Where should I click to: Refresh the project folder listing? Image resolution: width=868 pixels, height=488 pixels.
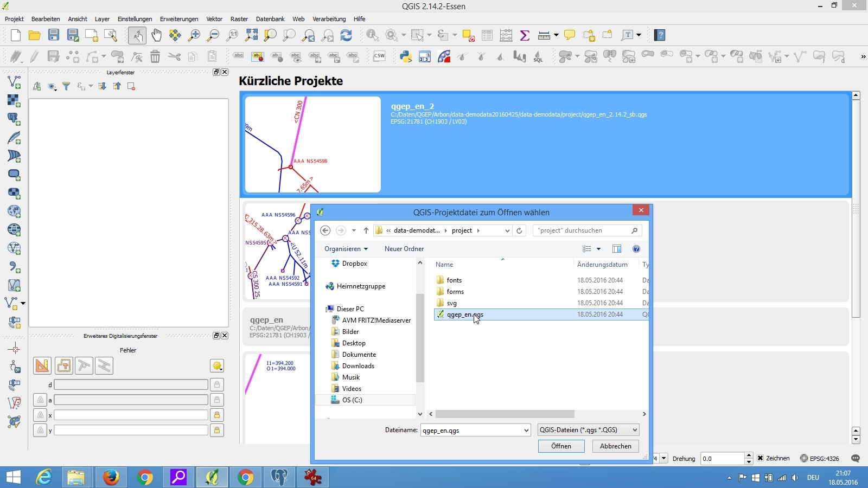click(519, 230)
